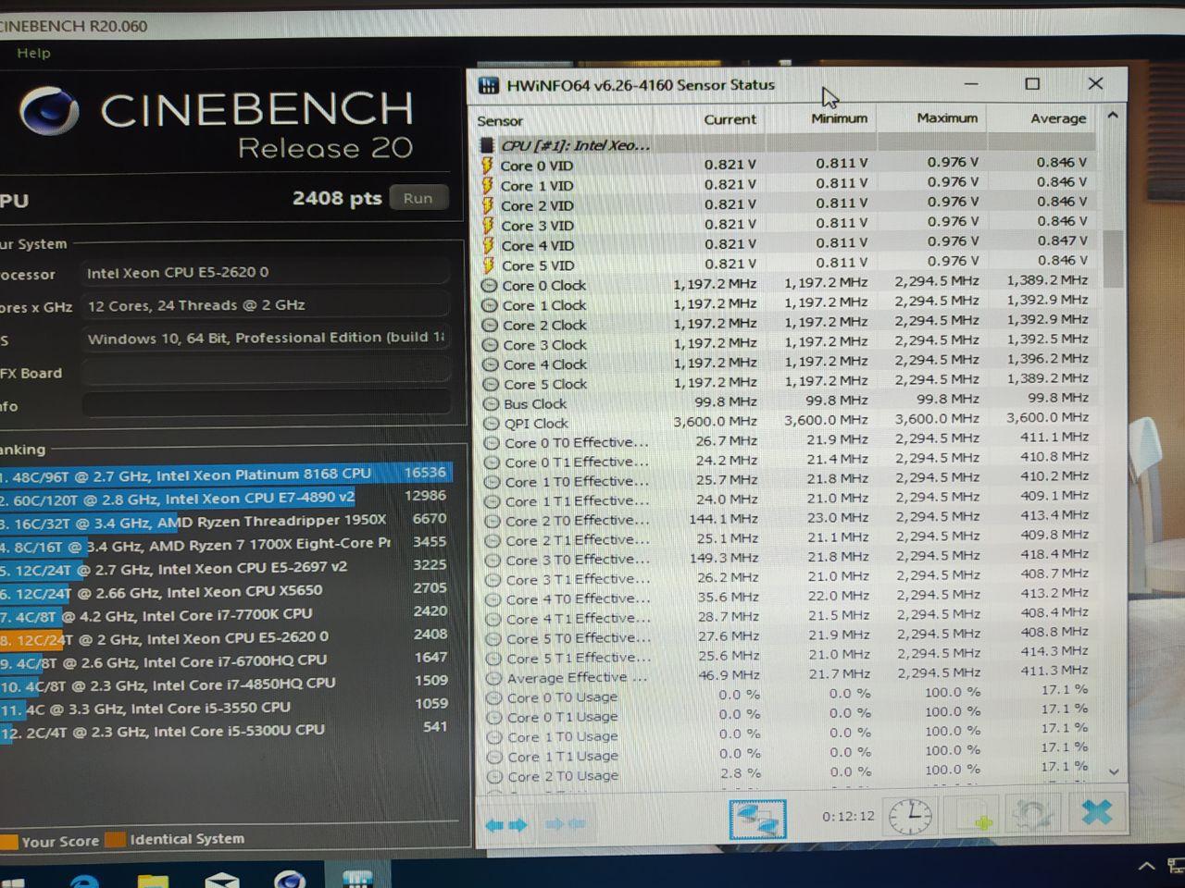
Task: Click the icon beside Core 0 T0 Usage
Action: (x=493, y=697)
